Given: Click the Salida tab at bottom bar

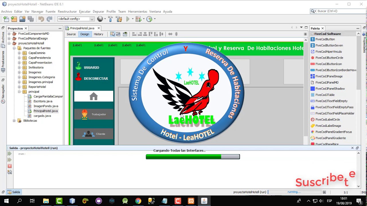Looking at the screenshot, I should point(14,192).
